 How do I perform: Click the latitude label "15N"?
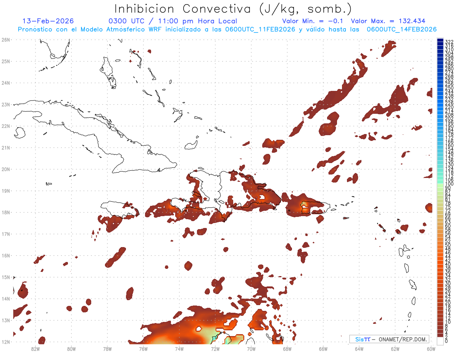6,277
